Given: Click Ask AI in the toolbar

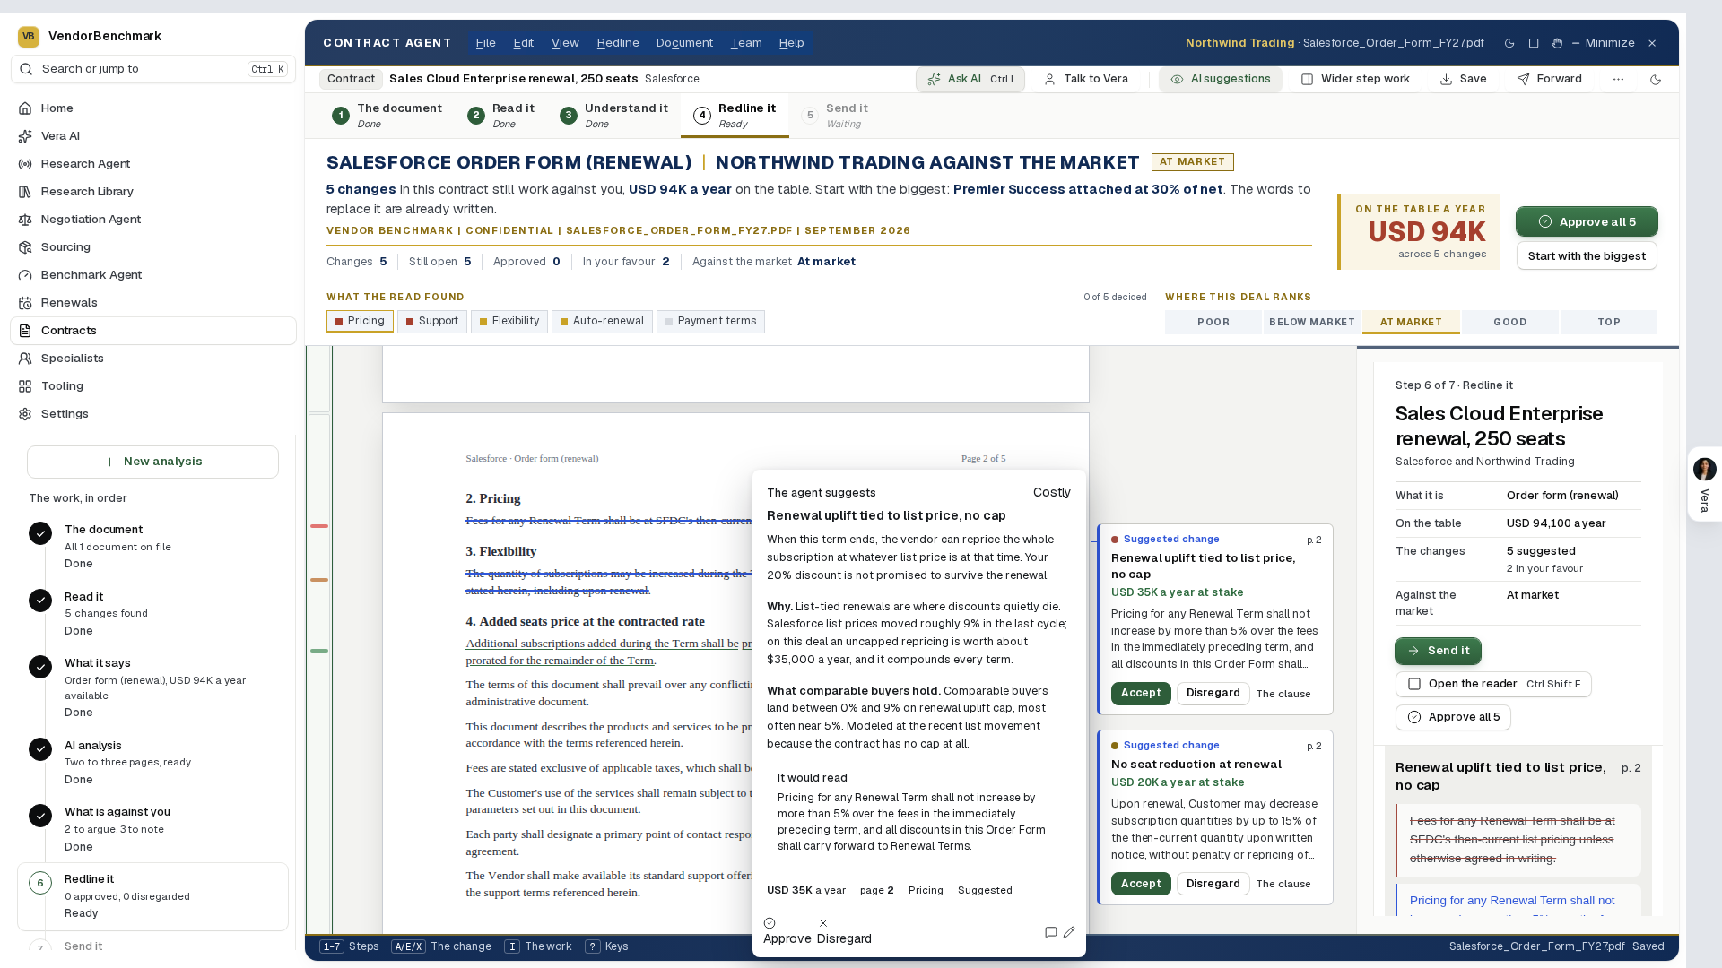Looking at the screenshot, I should (x=970, y=80).
